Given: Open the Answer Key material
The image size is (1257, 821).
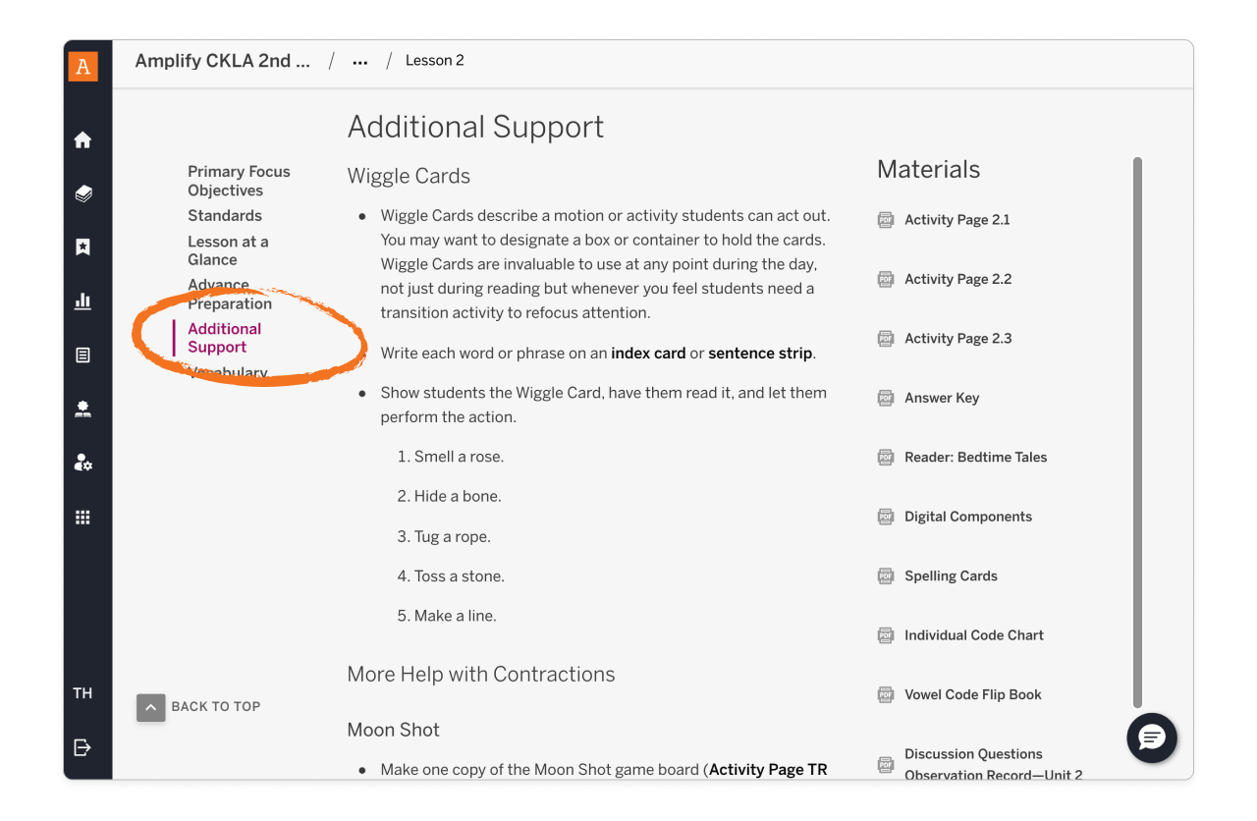Looking at the screenshot, I should (941, 398).
